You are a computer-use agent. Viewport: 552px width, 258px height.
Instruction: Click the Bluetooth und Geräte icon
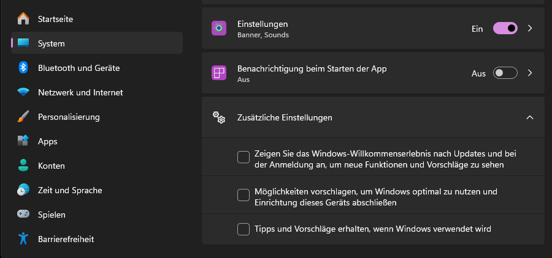[23, 68]
